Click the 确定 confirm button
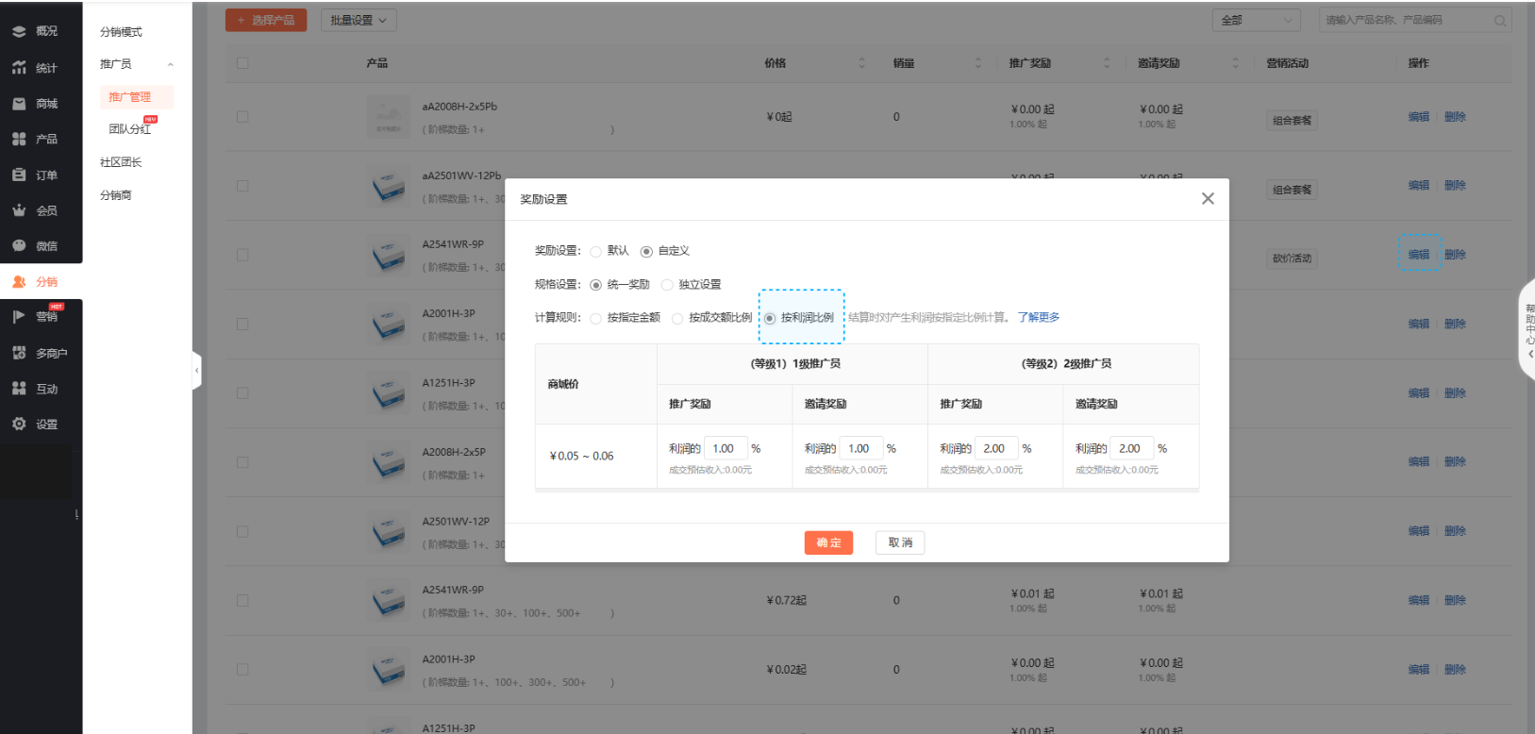Viewport: 1535px width, 734px height. pos(828,542)
